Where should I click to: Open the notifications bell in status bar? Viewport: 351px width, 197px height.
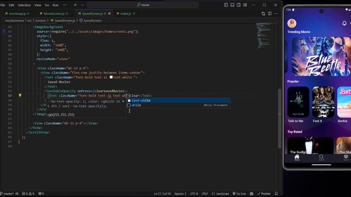(x=276, y=194)
